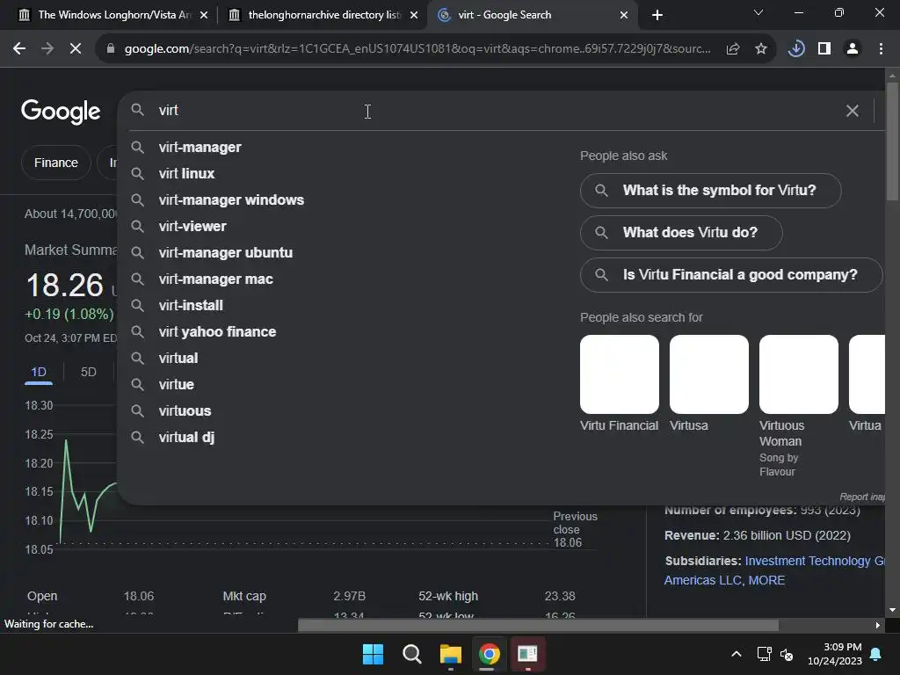Stop loading the page with the X button
The width and height of the screenshot is (900, 675).
(x=76, y=49)
